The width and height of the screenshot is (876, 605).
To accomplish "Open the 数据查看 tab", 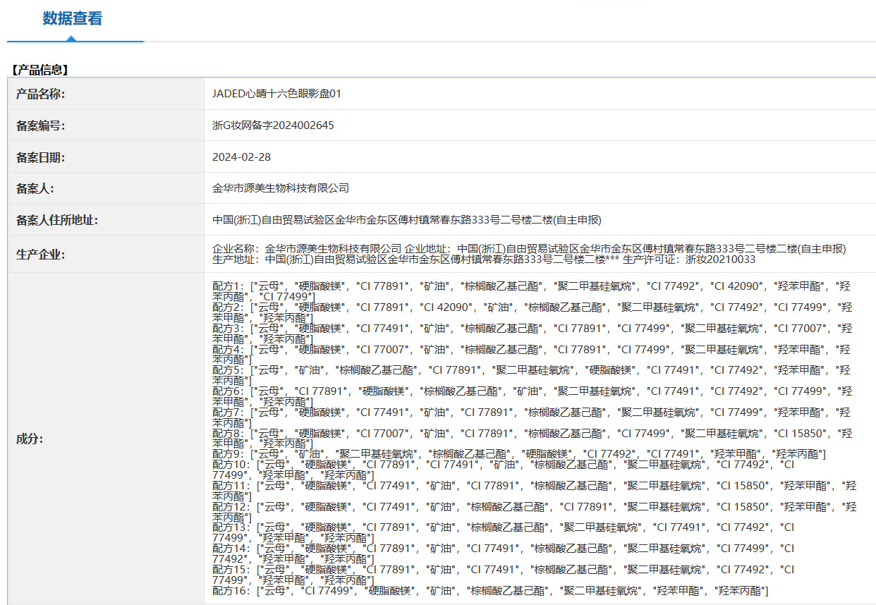I will point(73,19).
